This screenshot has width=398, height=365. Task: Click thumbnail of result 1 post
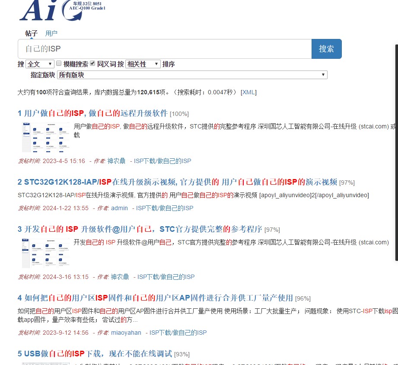point(46,137)
